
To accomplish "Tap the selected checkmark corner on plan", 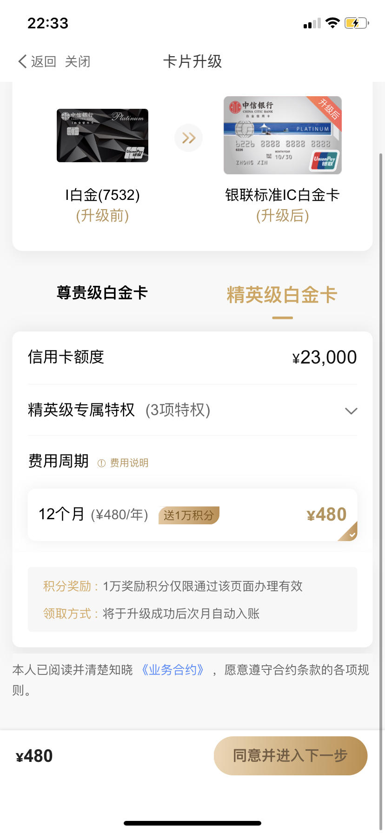I will tap(349, 532).
